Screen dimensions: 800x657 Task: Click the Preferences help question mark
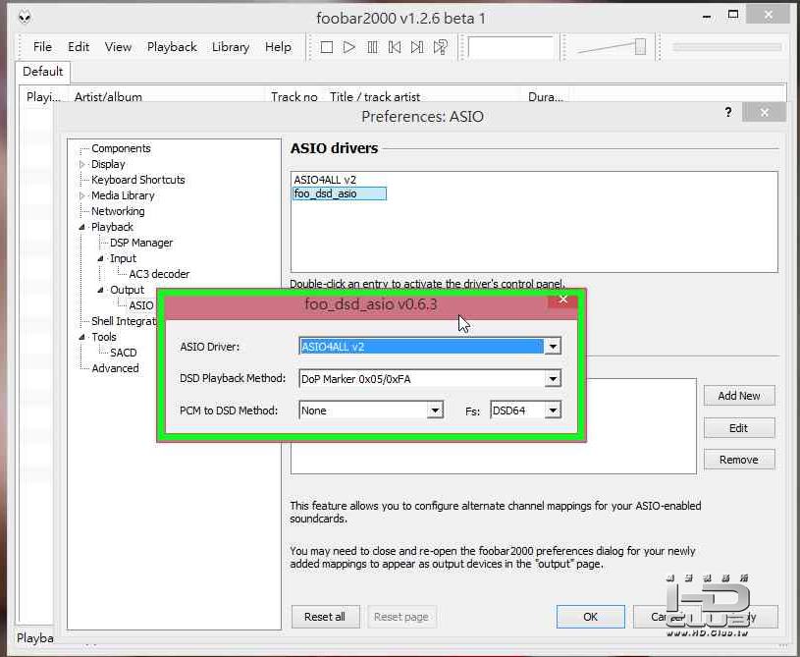tap(728, 112)
